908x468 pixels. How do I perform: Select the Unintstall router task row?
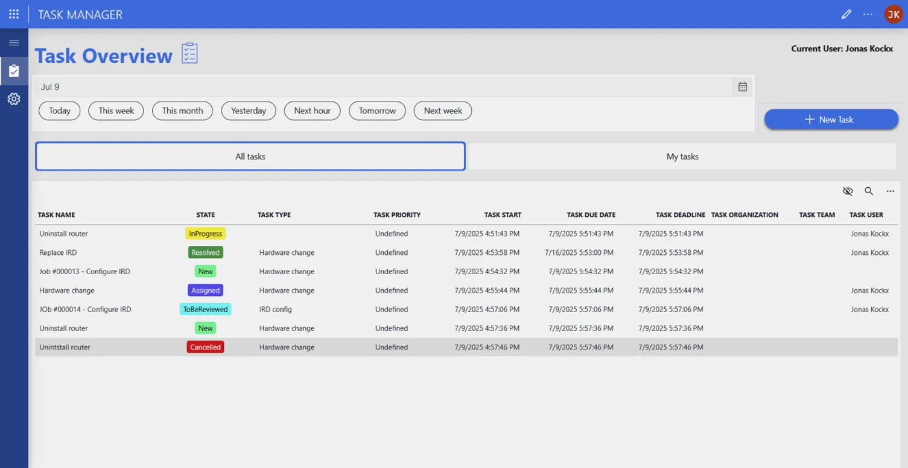[x=466, y=347]
